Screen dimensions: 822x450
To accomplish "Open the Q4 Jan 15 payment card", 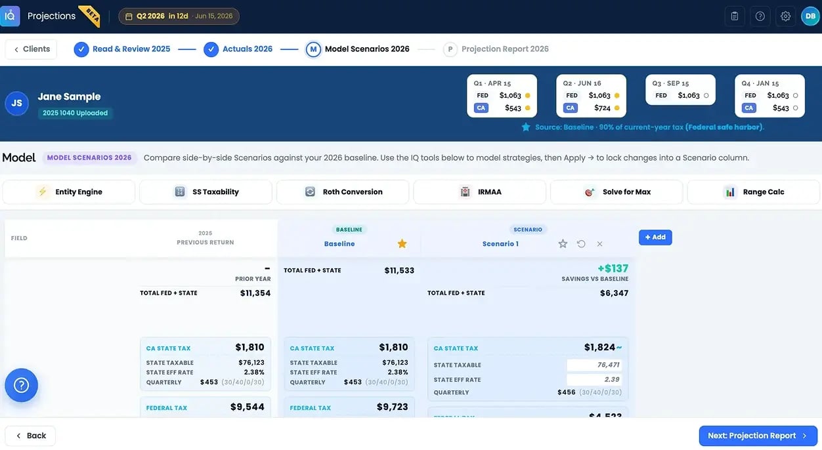I will click(769, 96).
